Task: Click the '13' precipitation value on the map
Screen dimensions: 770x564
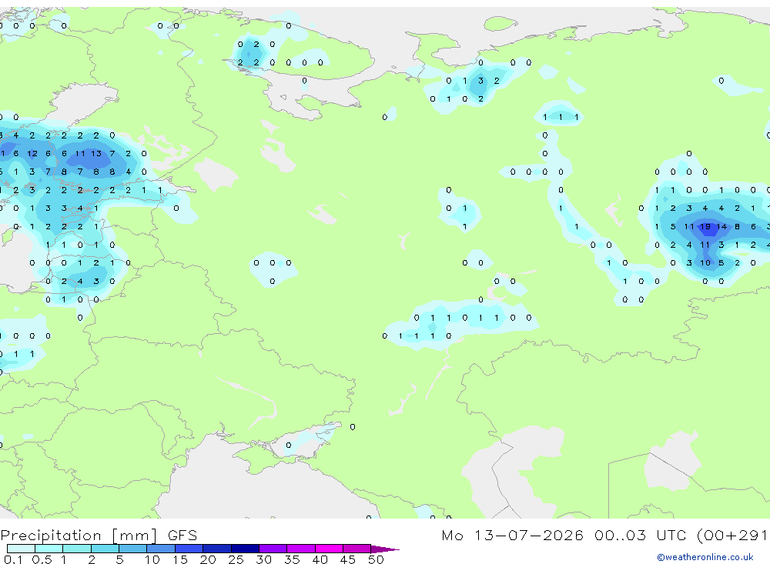Action: point(96,154)
